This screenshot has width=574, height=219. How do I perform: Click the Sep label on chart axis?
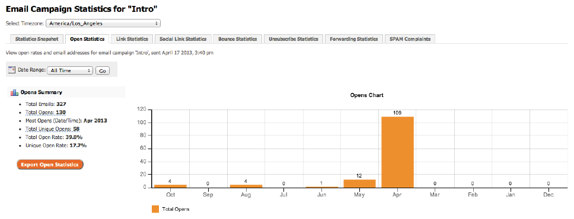208,195
